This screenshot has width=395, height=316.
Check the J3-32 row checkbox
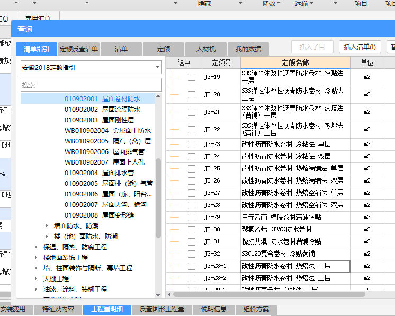[192, 254]
